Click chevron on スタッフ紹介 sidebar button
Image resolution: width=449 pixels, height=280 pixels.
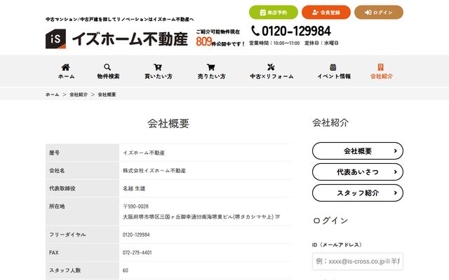[x=395, y=193]
